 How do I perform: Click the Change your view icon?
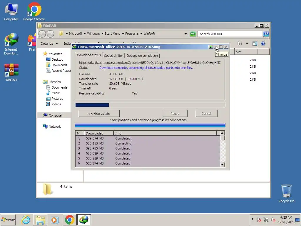click(x=240, y=44)
